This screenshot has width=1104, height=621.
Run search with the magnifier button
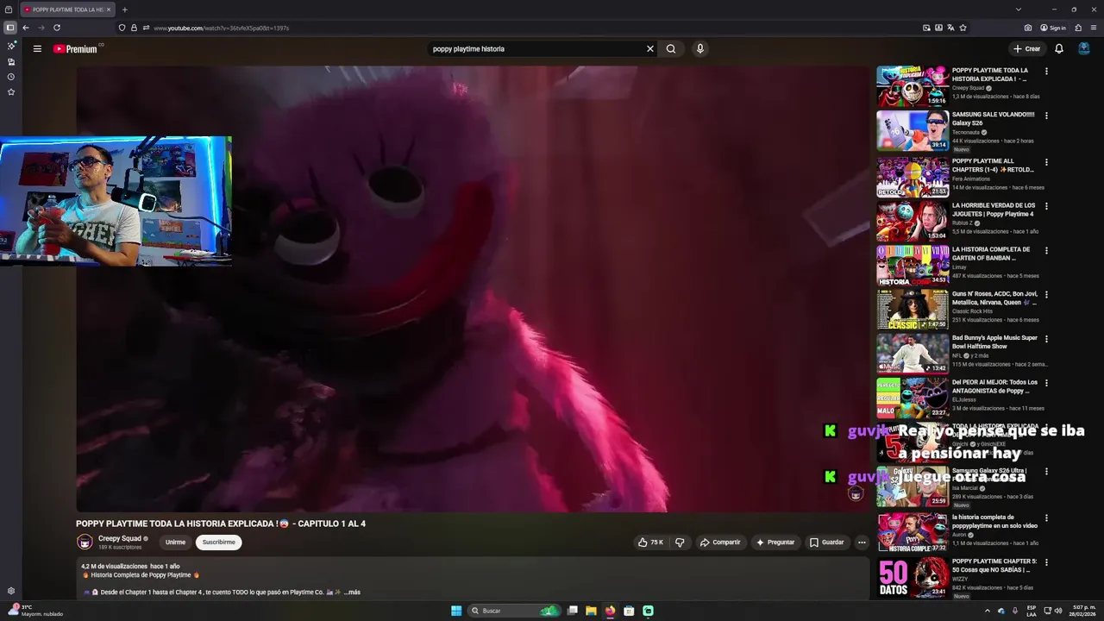click(671, 49)
